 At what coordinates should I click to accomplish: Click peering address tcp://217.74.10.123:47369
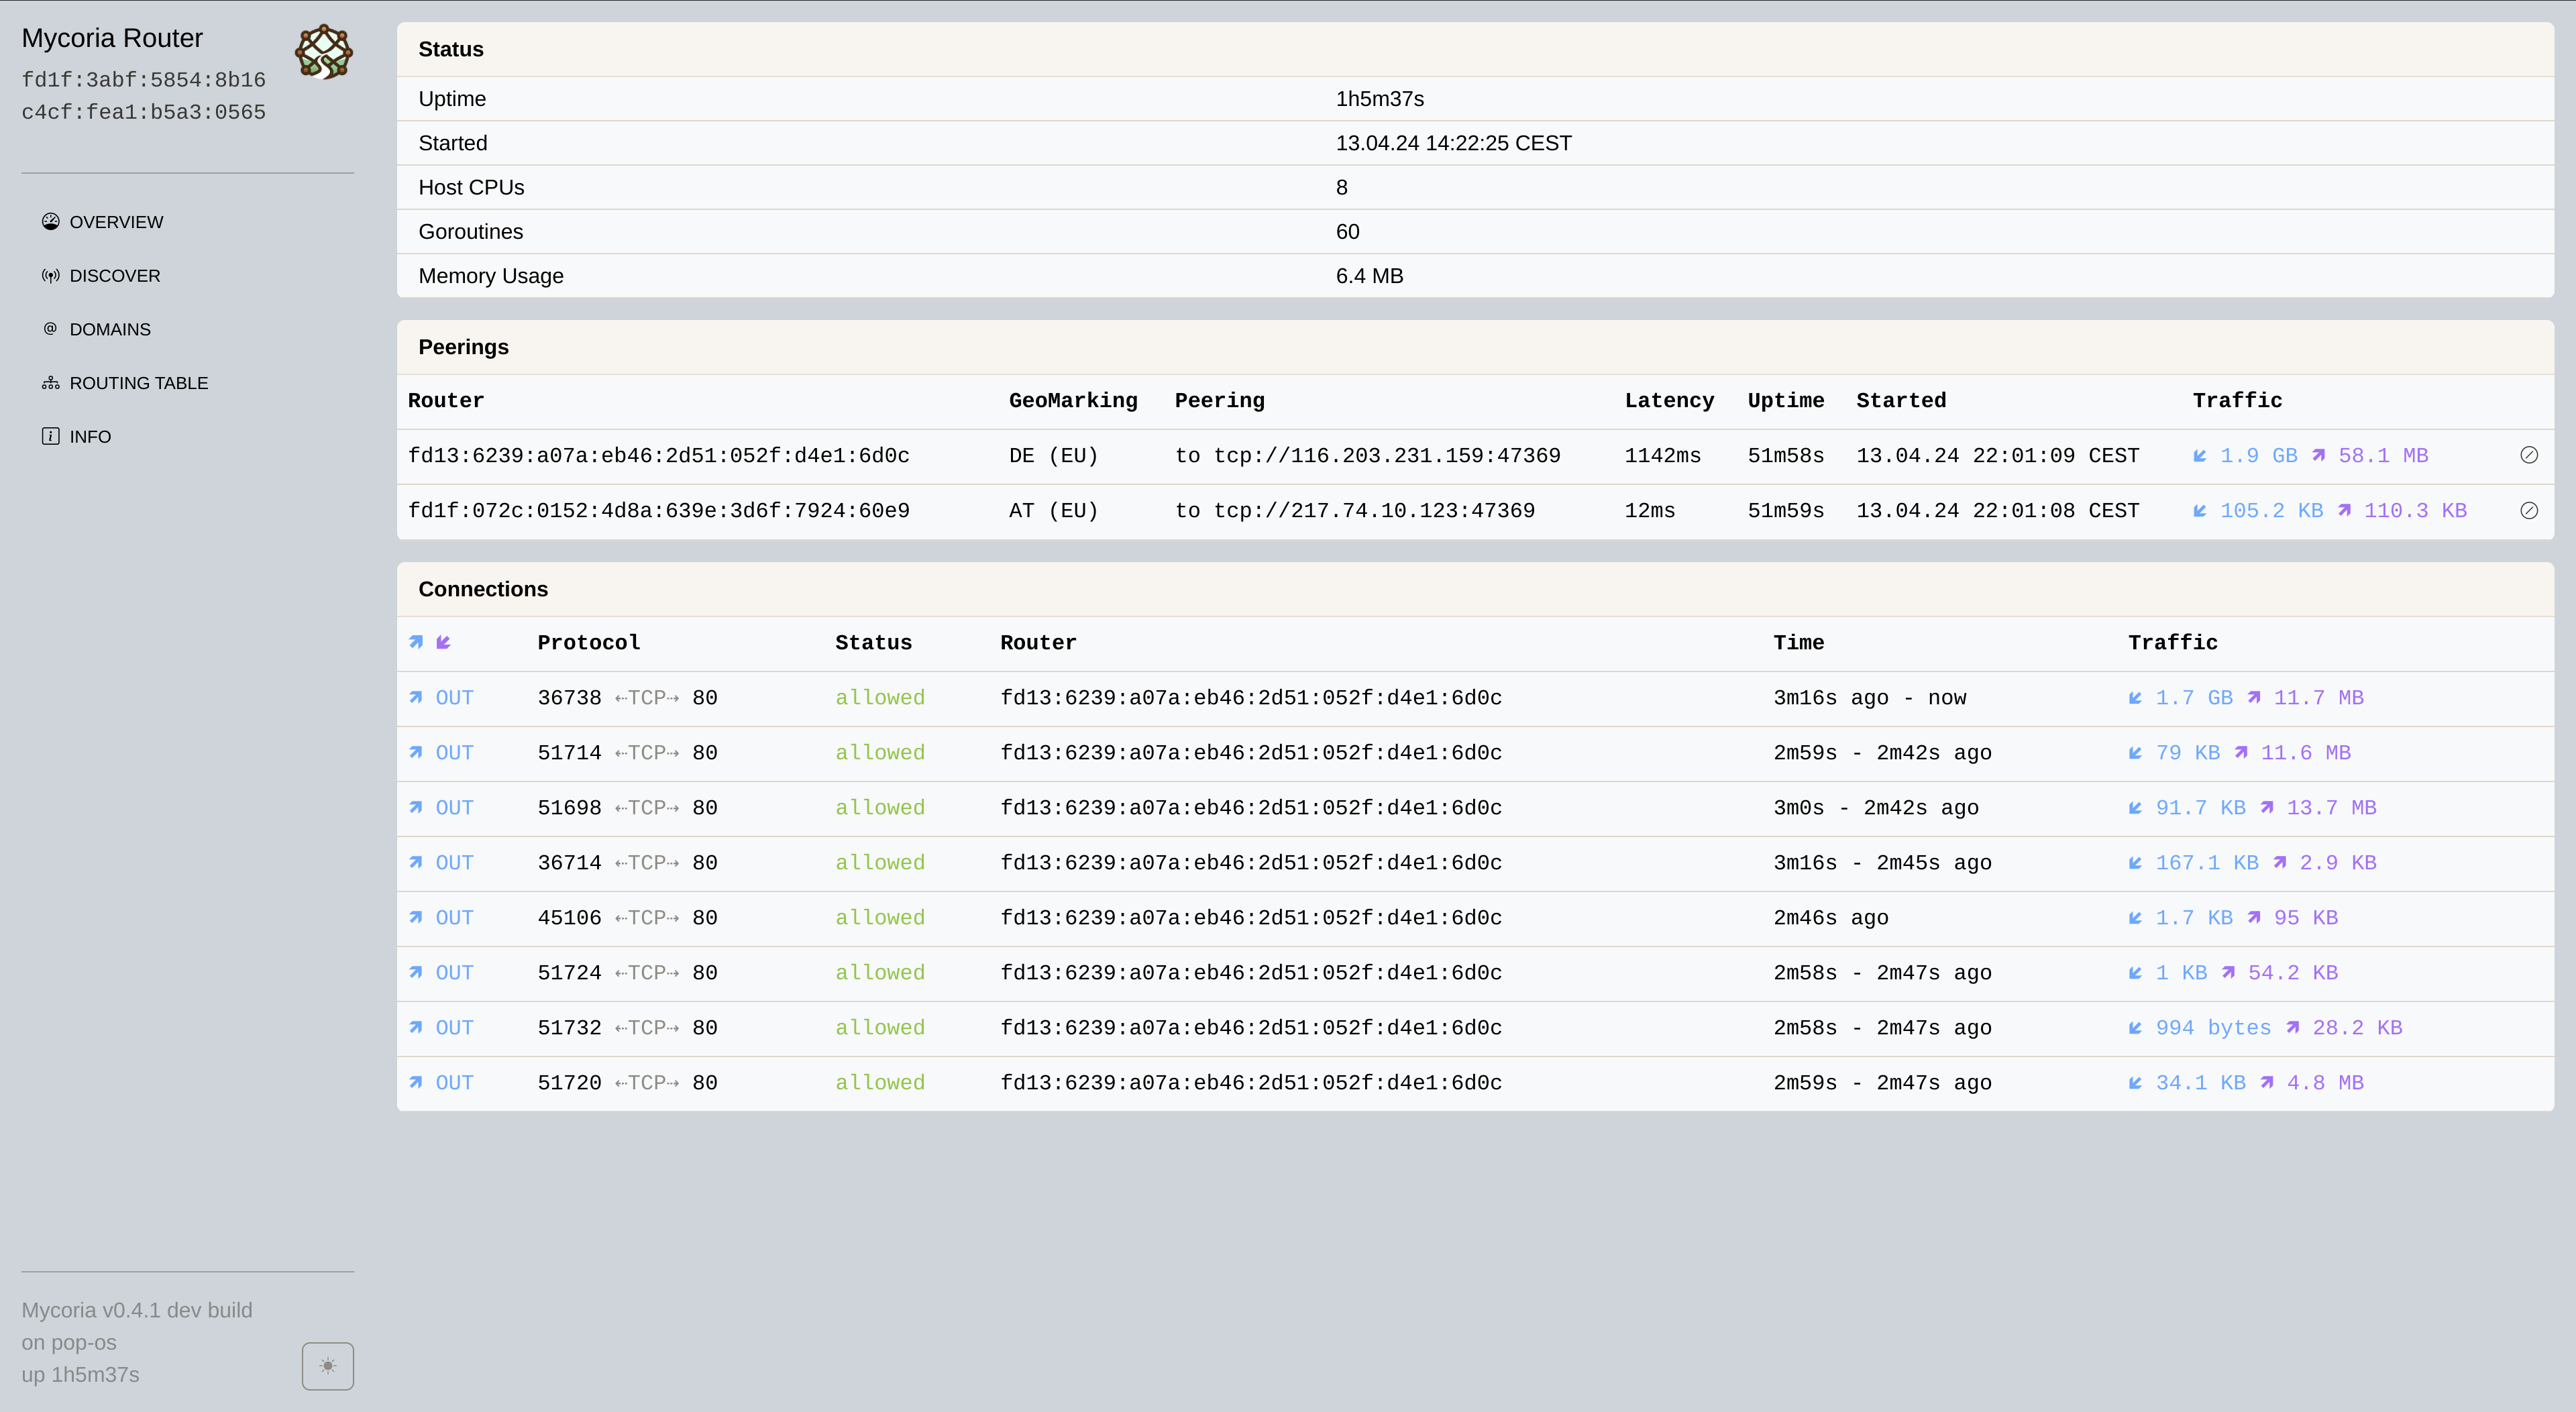(1374, 511)
